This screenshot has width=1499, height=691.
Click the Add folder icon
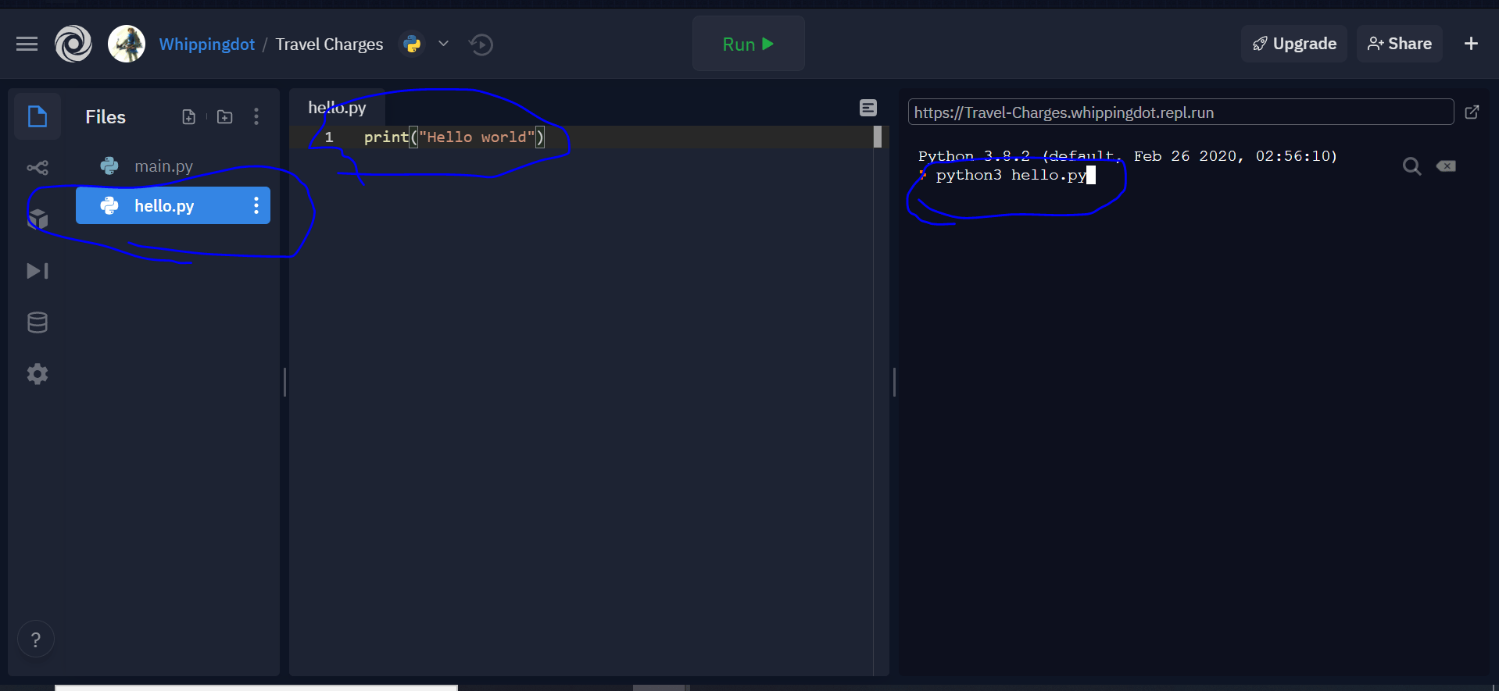coord(225,117)
